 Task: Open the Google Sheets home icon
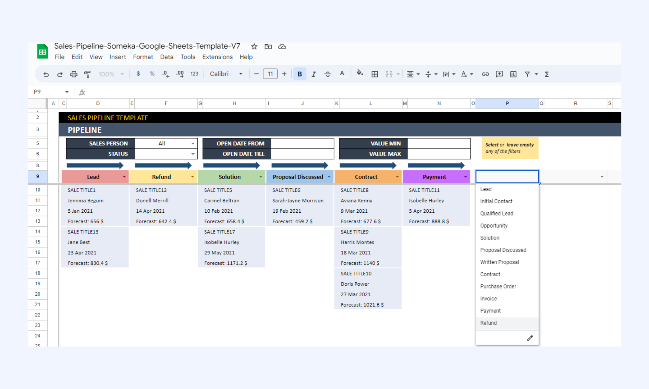pos(43,51)
